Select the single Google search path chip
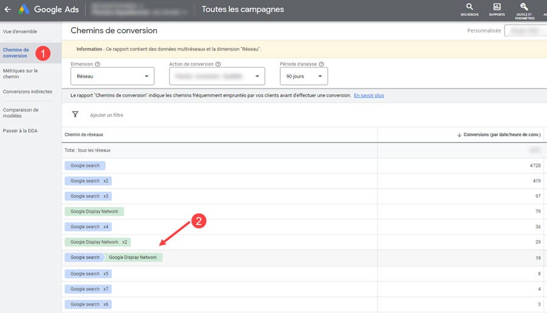Screen dimensions: 547x313 [84, 166]
